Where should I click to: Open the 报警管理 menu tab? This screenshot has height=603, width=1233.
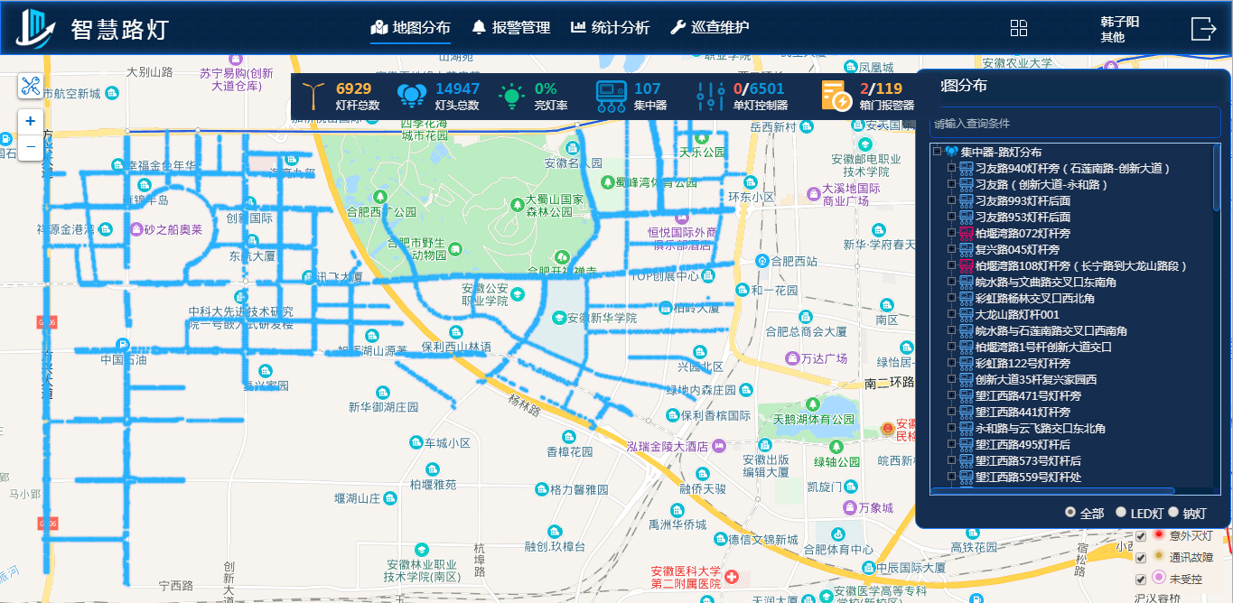pos(510,28)
